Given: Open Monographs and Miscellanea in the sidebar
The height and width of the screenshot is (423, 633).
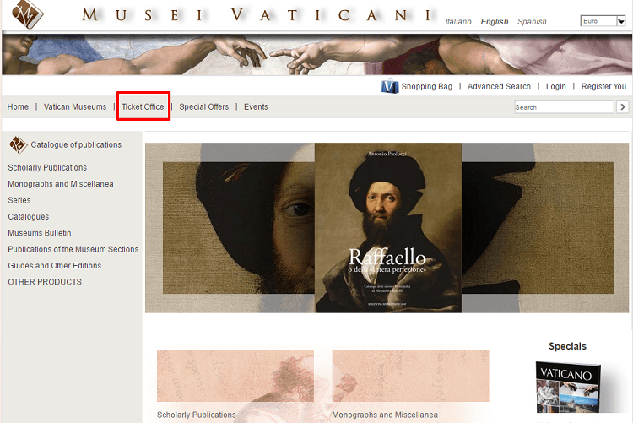Looking at the screenshot, I should click(61, 184).
